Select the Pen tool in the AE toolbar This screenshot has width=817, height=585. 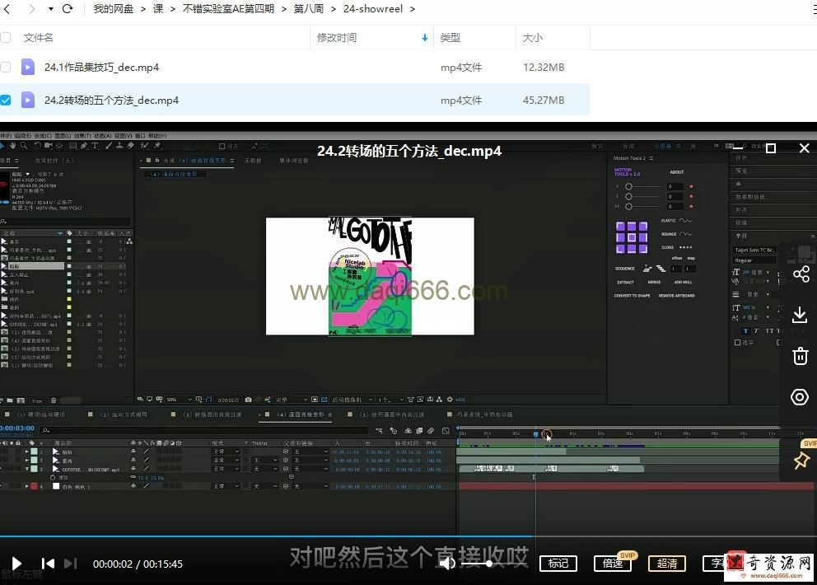click(x=83, y=146)
